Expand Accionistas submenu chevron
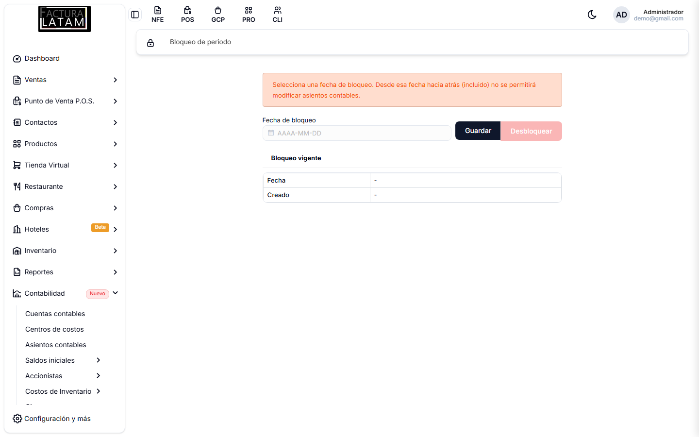699x437 pixels. 98,376
